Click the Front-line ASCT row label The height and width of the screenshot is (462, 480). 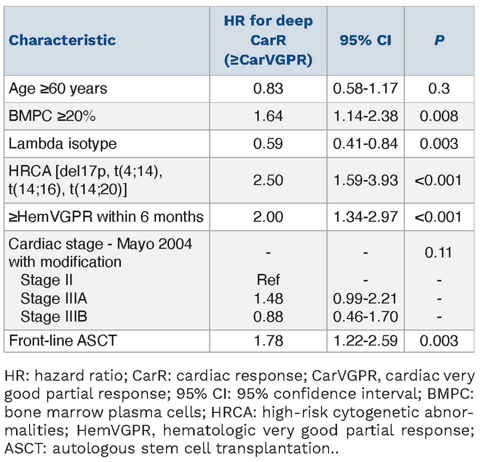pos(63,341)
